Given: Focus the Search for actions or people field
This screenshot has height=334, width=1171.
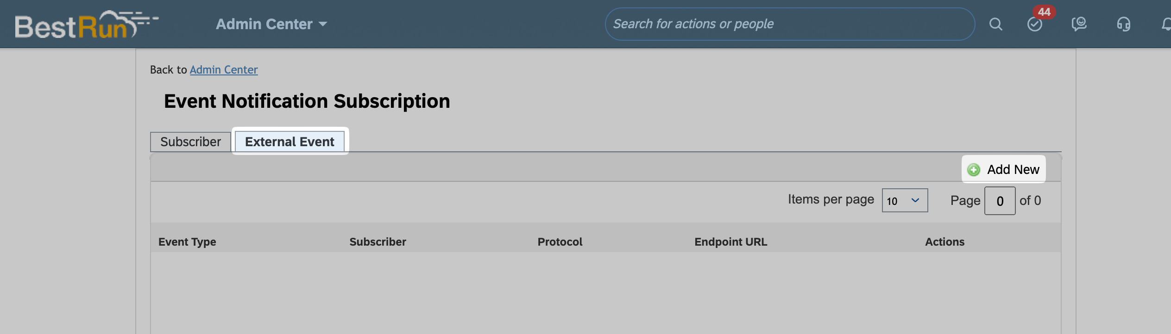Looking at the screenshot, I should (790, 24).
